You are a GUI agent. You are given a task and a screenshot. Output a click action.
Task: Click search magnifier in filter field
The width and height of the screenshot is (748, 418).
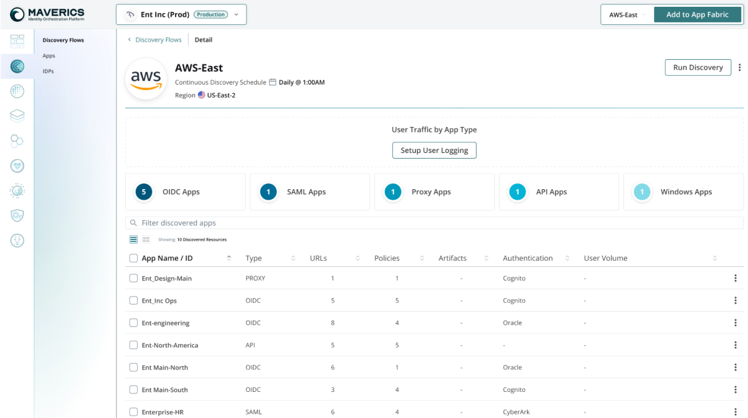133,223
